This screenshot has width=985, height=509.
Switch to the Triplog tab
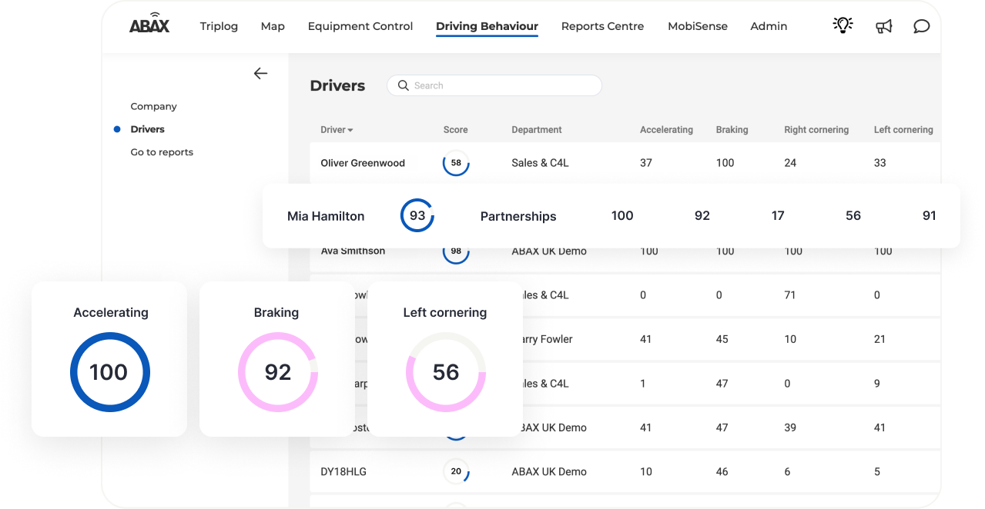[x=219, y=26]
